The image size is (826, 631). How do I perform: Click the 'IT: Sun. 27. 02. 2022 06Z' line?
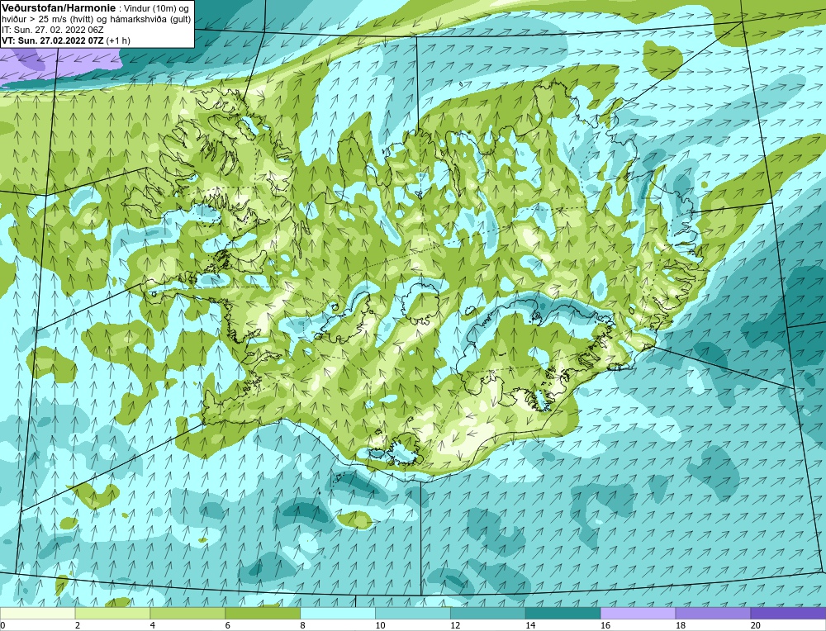point(53,30)
